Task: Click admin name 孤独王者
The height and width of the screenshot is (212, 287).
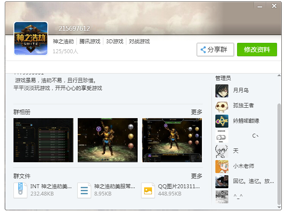Action: 244,105
